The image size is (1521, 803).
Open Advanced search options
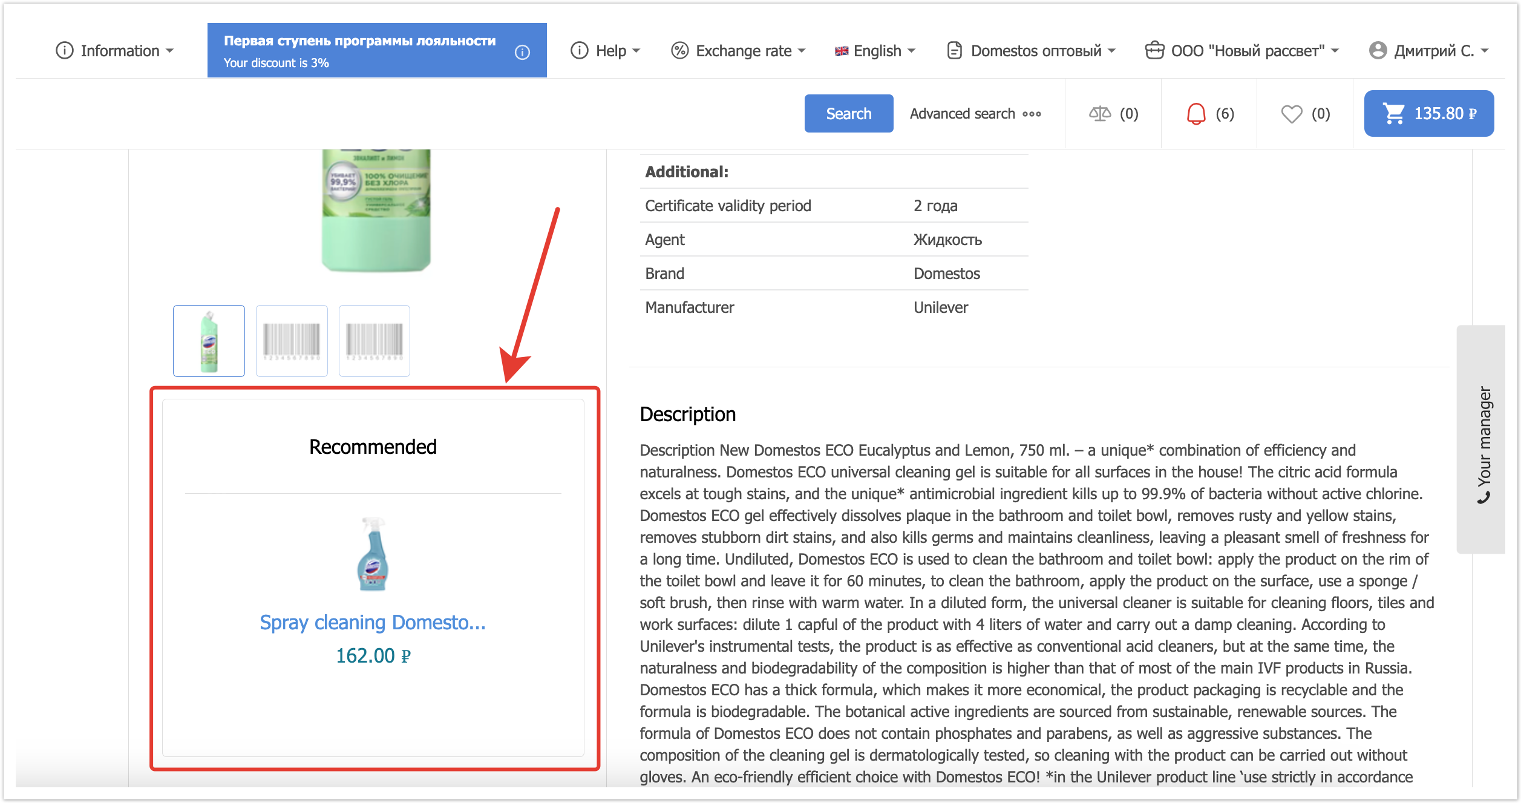[x=975, y=114]
